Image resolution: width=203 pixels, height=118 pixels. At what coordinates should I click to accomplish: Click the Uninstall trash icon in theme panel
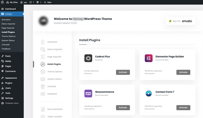click(x=43, y=87)
